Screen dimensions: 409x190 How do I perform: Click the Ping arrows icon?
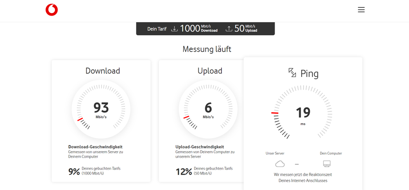coord(292,73)
